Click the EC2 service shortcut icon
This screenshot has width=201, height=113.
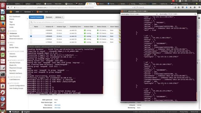38,12
